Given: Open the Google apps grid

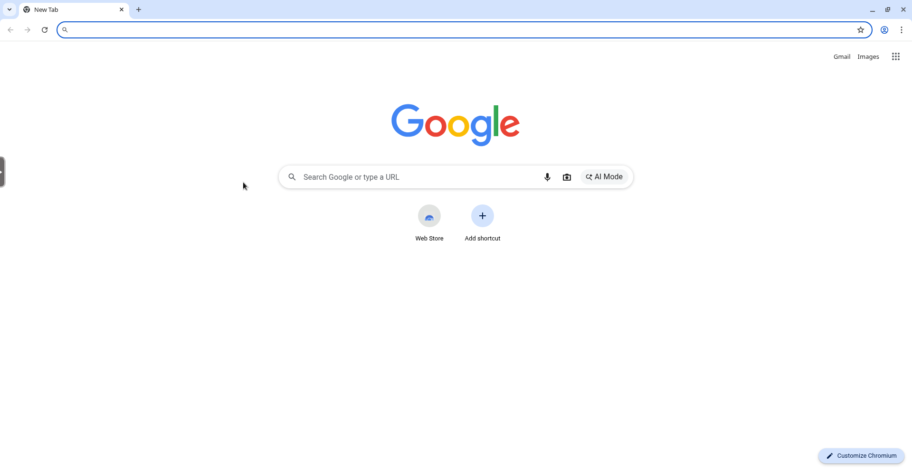Looking at the screenshot, I should coord(896,56).
